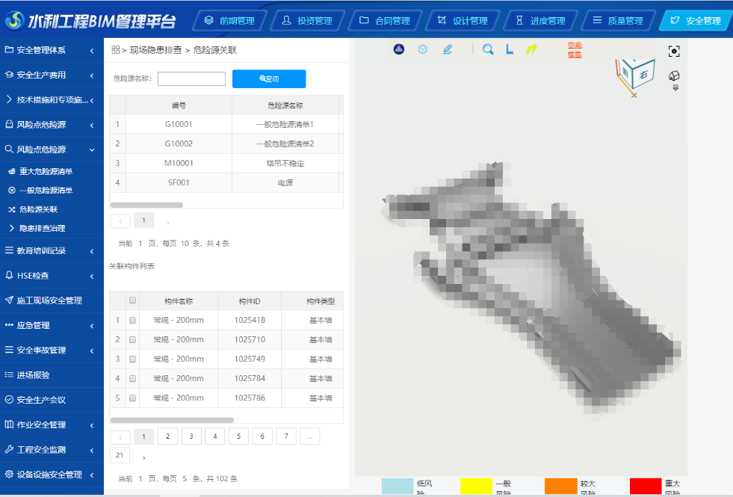Image resolution: width=733 pixels, height=497 pixels.
Task: Select the L-shaped ruler measure tool
Action: [x=510, y=50]
